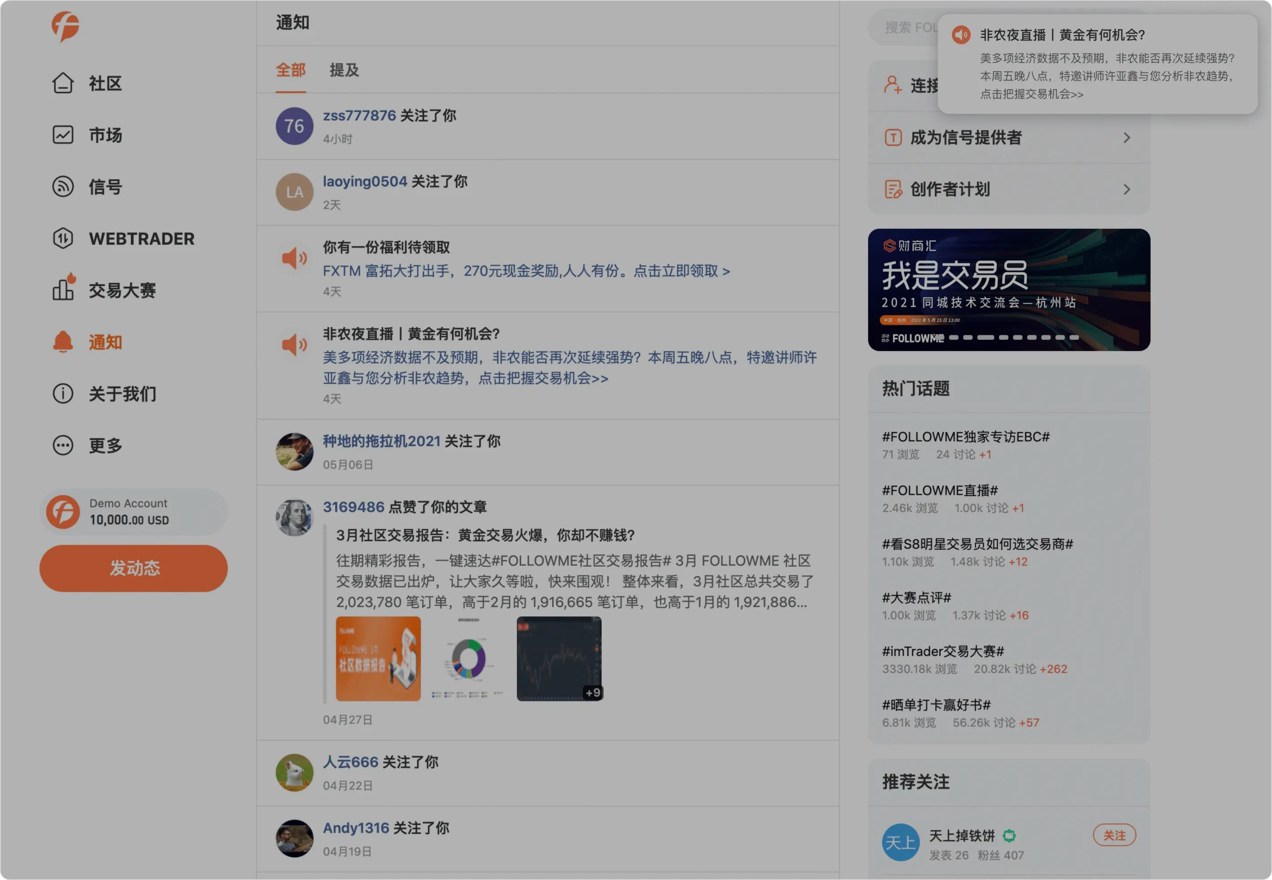This screenshot has width=1272, height=880.
Task: Open the 更多 ellipsis icon
Action: click(x=63, y=446)
